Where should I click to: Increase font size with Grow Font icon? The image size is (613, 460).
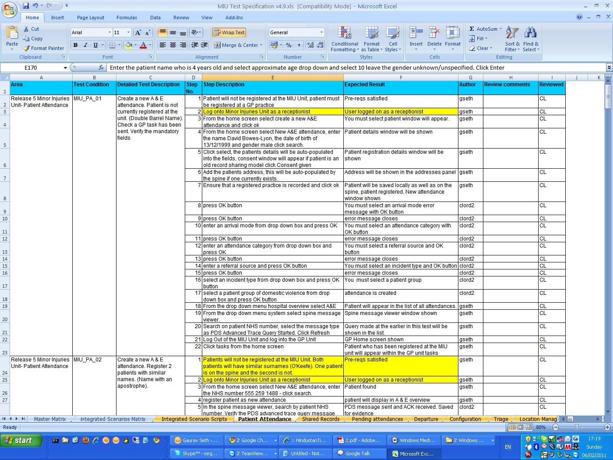tap(138, 32)
